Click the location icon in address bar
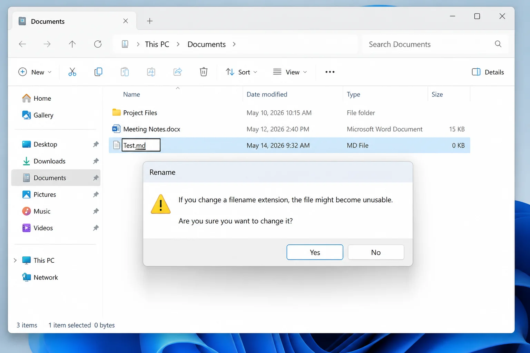Image resolution: width=530 pixels, height=353 pixels. click(x=125, y=44)
